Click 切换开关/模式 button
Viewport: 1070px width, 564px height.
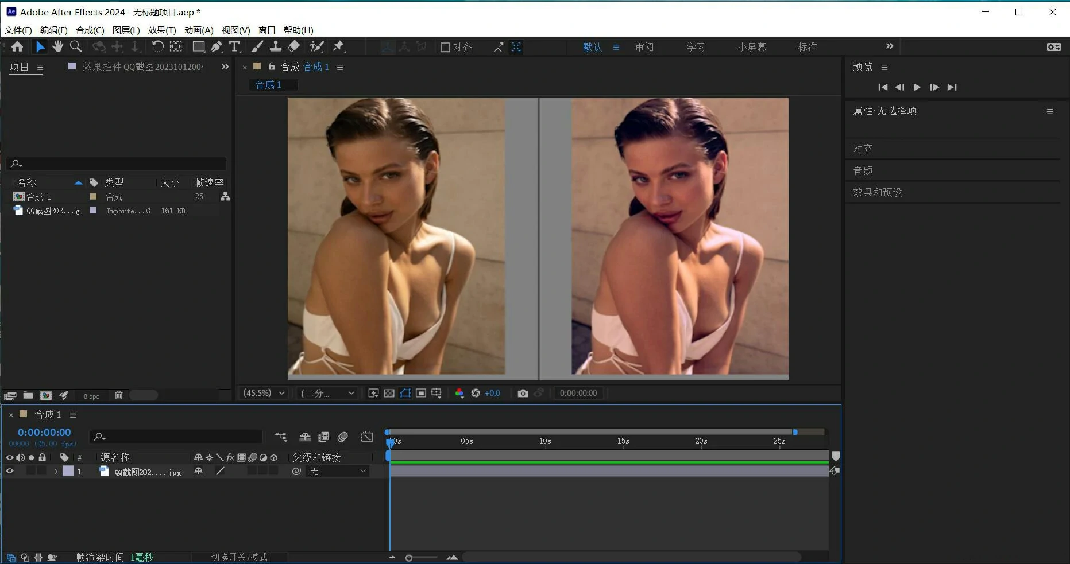click(x=239, y=557)
